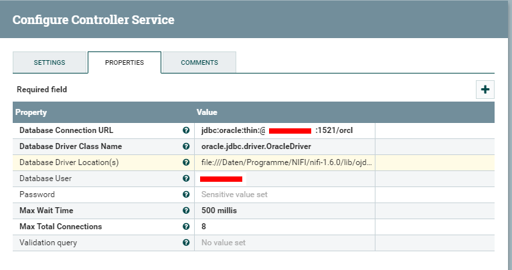
Task: Click help icon beside Max Wait Time
Action: (186, 211)
